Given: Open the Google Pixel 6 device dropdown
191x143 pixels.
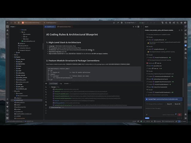Looking at the screenshot, I should (130, 23).
